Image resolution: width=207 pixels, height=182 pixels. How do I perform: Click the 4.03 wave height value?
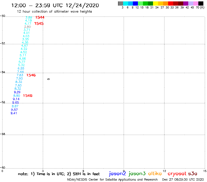coord(26,36)
